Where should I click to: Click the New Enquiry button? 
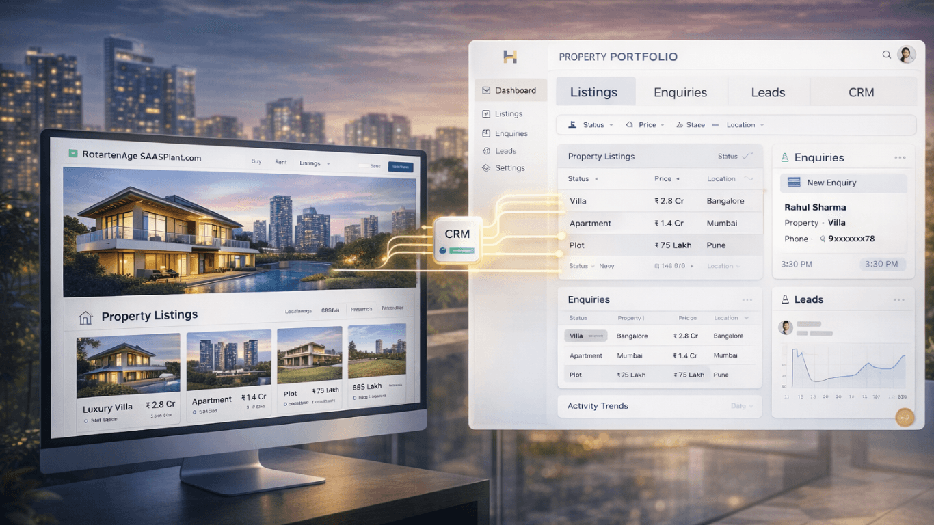[842, 183]
